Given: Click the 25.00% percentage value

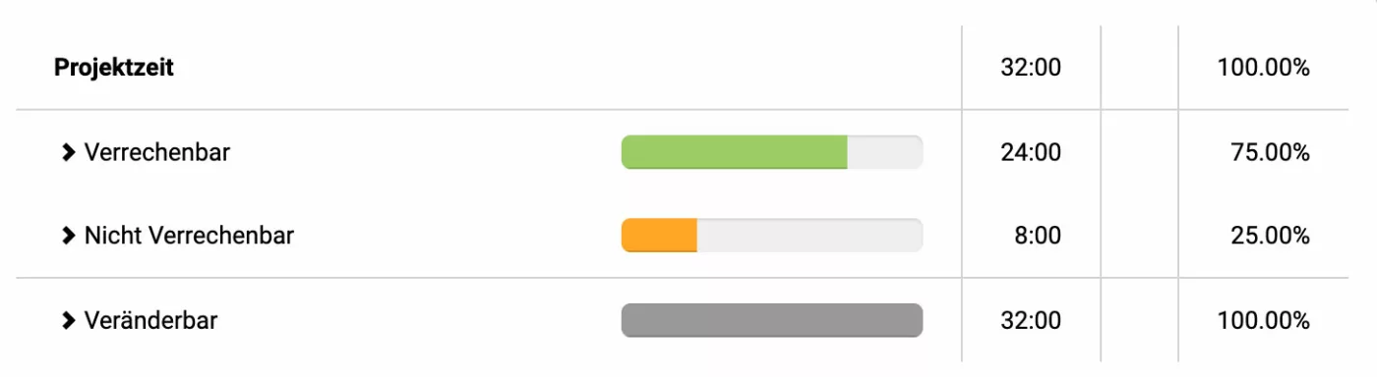Looking at the screenshot, I should click(1270, 236).
